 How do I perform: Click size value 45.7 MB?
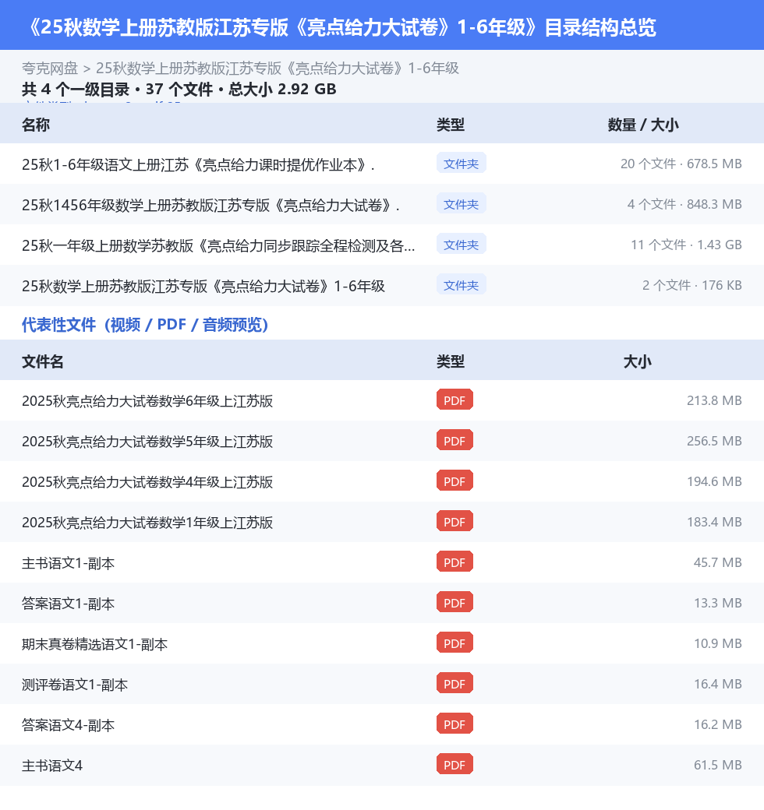coord(717,562)
